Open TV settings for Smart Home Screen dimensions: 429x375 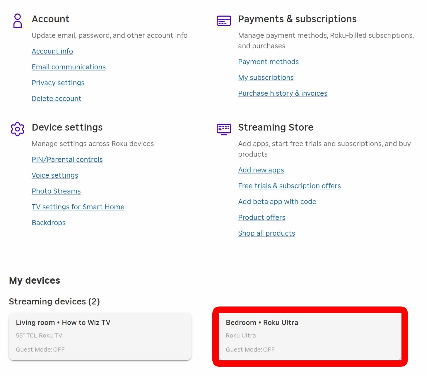pos(78,207)
